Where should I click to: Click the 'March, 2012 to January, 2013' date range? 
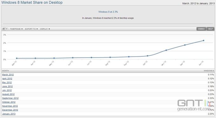pos(199,3)
